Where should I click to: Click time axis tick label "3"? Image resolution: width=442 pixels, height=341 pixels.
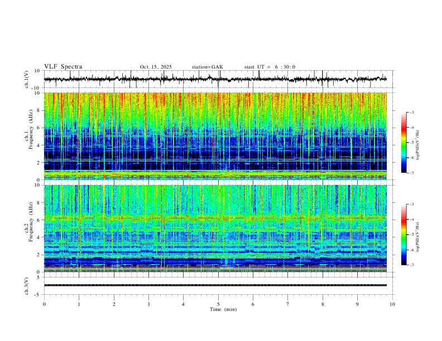coord(148,304)
